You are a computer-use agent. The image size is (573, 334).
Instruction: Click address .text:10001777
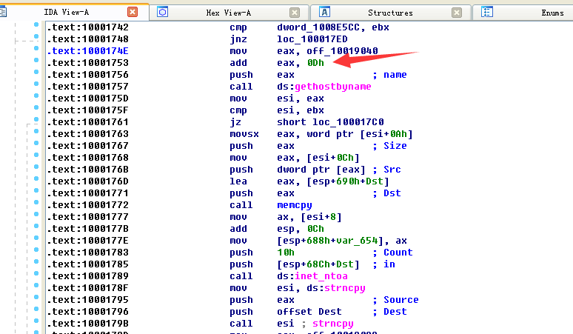pyautogui.click(x=87, y=217)
